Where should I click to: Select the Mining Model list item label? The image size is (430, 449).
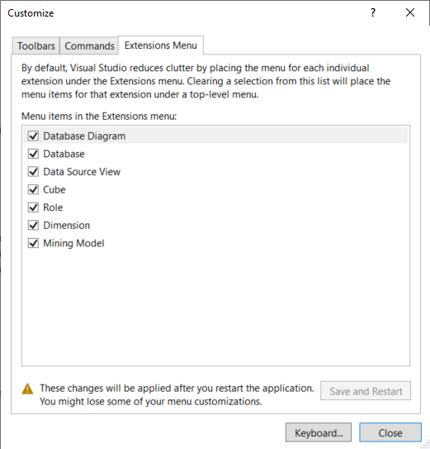tap(73, 243)
